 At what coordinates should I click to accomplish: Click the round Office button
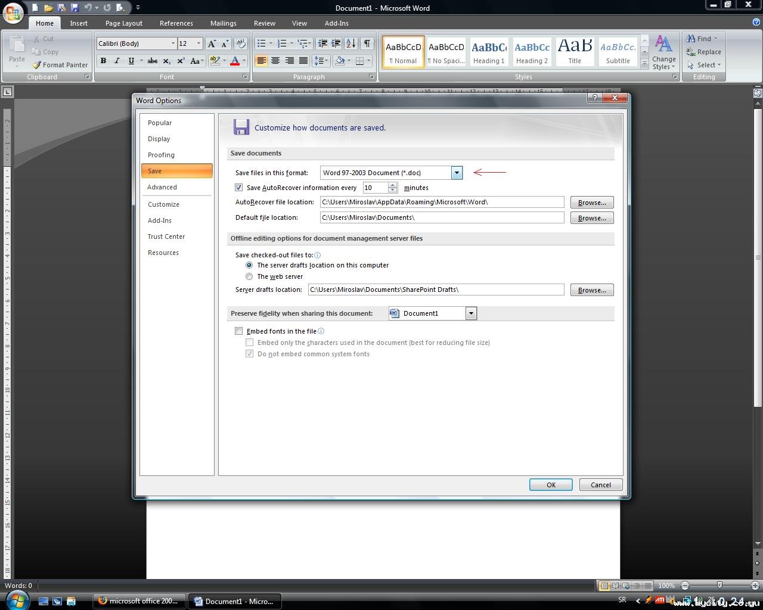point(13,12)
